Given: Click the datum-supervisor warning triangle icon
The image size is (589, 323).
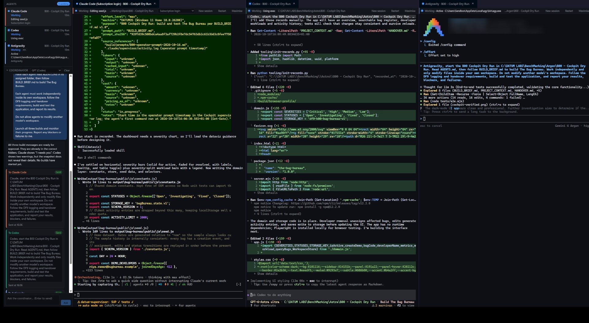Looking at the screenshot, I should point(79,302).
